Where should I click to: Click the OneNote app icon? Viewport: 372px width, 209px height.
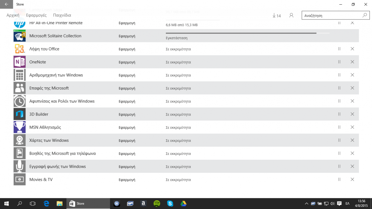point(20,62)
